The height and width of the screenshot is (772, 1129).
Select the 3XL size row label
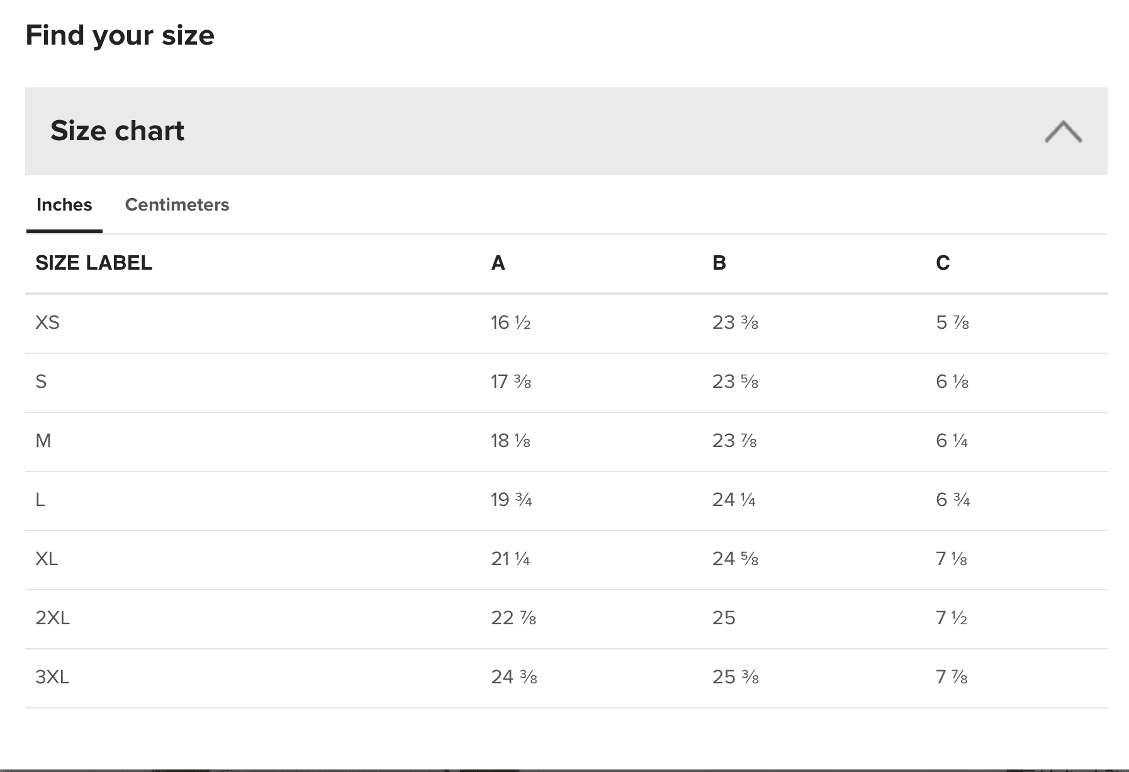(52, 677)
